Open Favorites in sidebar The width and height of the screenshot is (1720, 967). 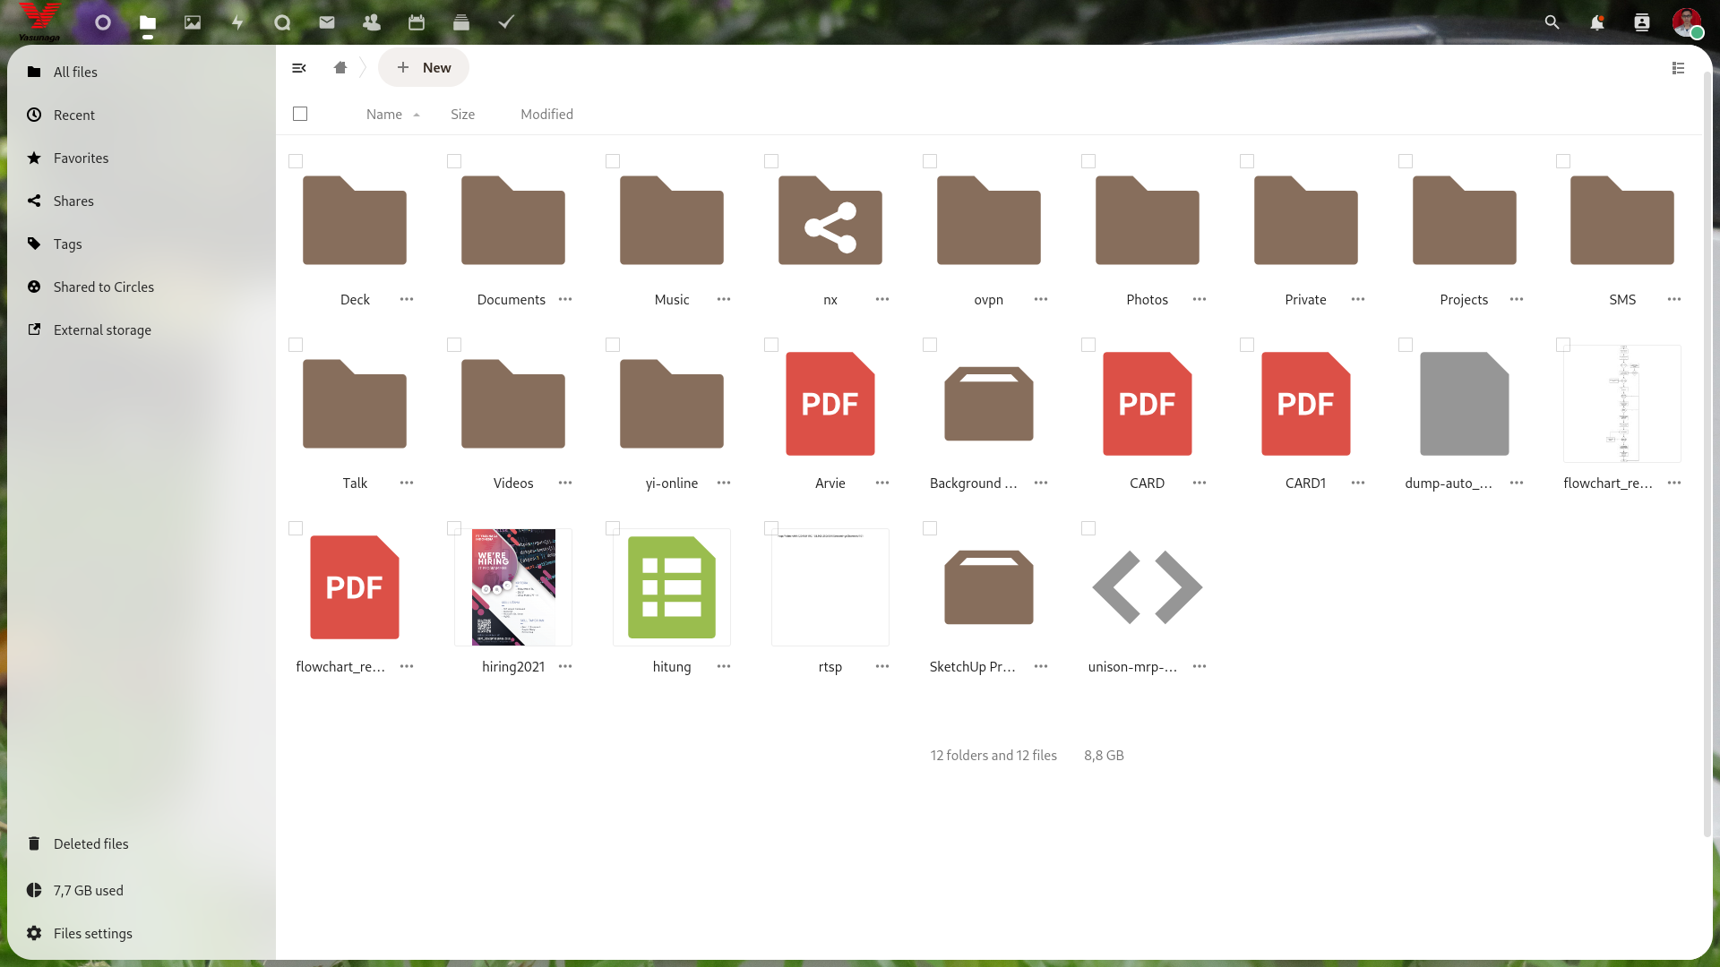click(81, 158)
